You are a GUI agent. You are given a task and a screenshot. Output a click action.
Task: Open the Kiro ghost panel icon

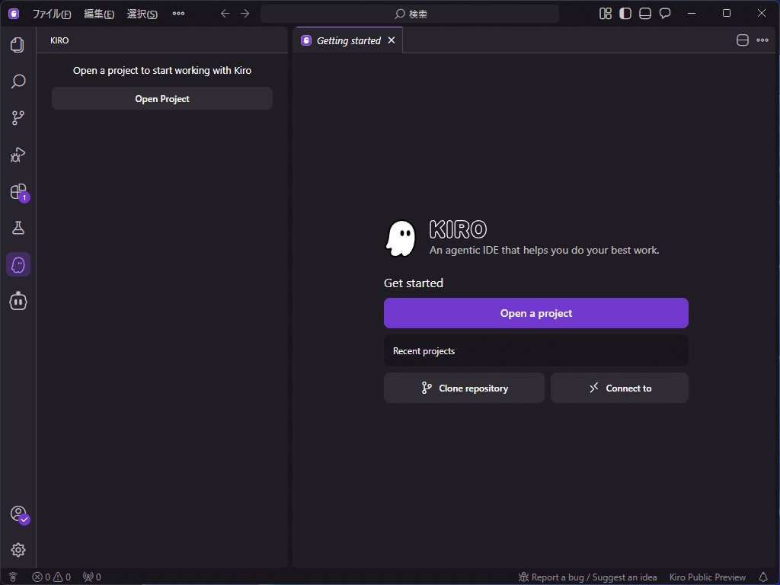(x=18, y=264)
